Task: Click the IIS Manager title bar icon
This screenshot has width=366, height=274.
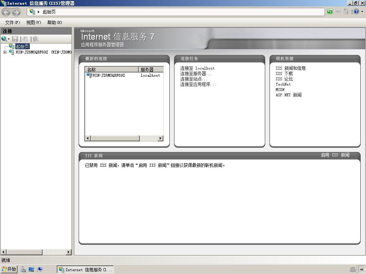Action: coord(4,3)
